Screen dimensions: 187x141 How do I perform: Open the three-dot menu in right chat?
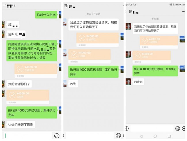[x=184, y=12]
